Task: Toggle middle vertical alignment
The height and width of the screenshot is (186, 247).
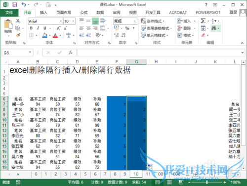Action: click(88, 21)
